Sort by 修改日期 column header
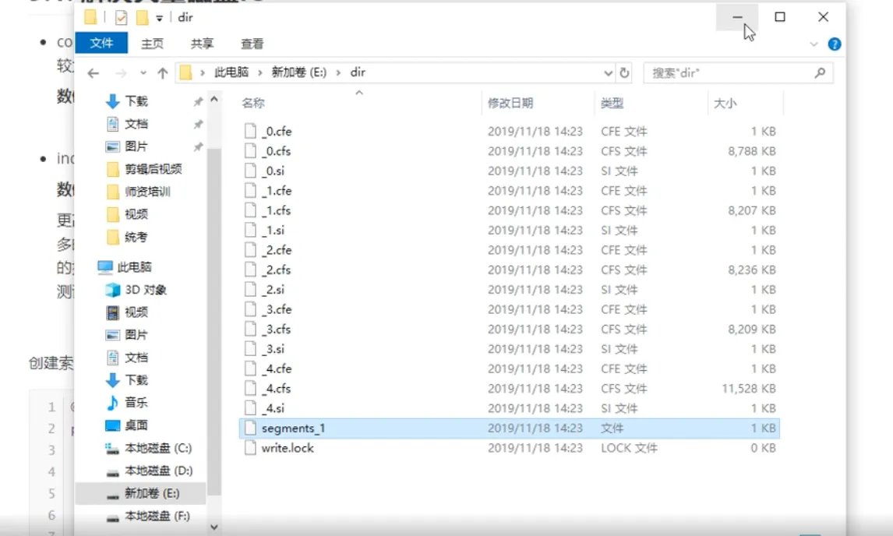 pyautogui.click(x=510, y=103)
